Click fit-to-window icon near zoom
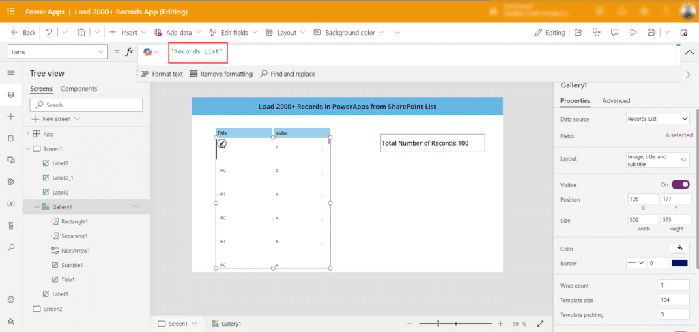Viewport: 699px width, 332px height. tap(541, 324)
